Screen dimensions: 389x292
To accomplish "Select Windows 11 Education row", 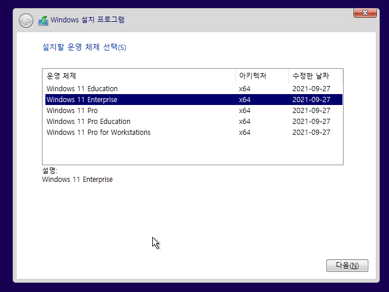I will tap(194, 89).
